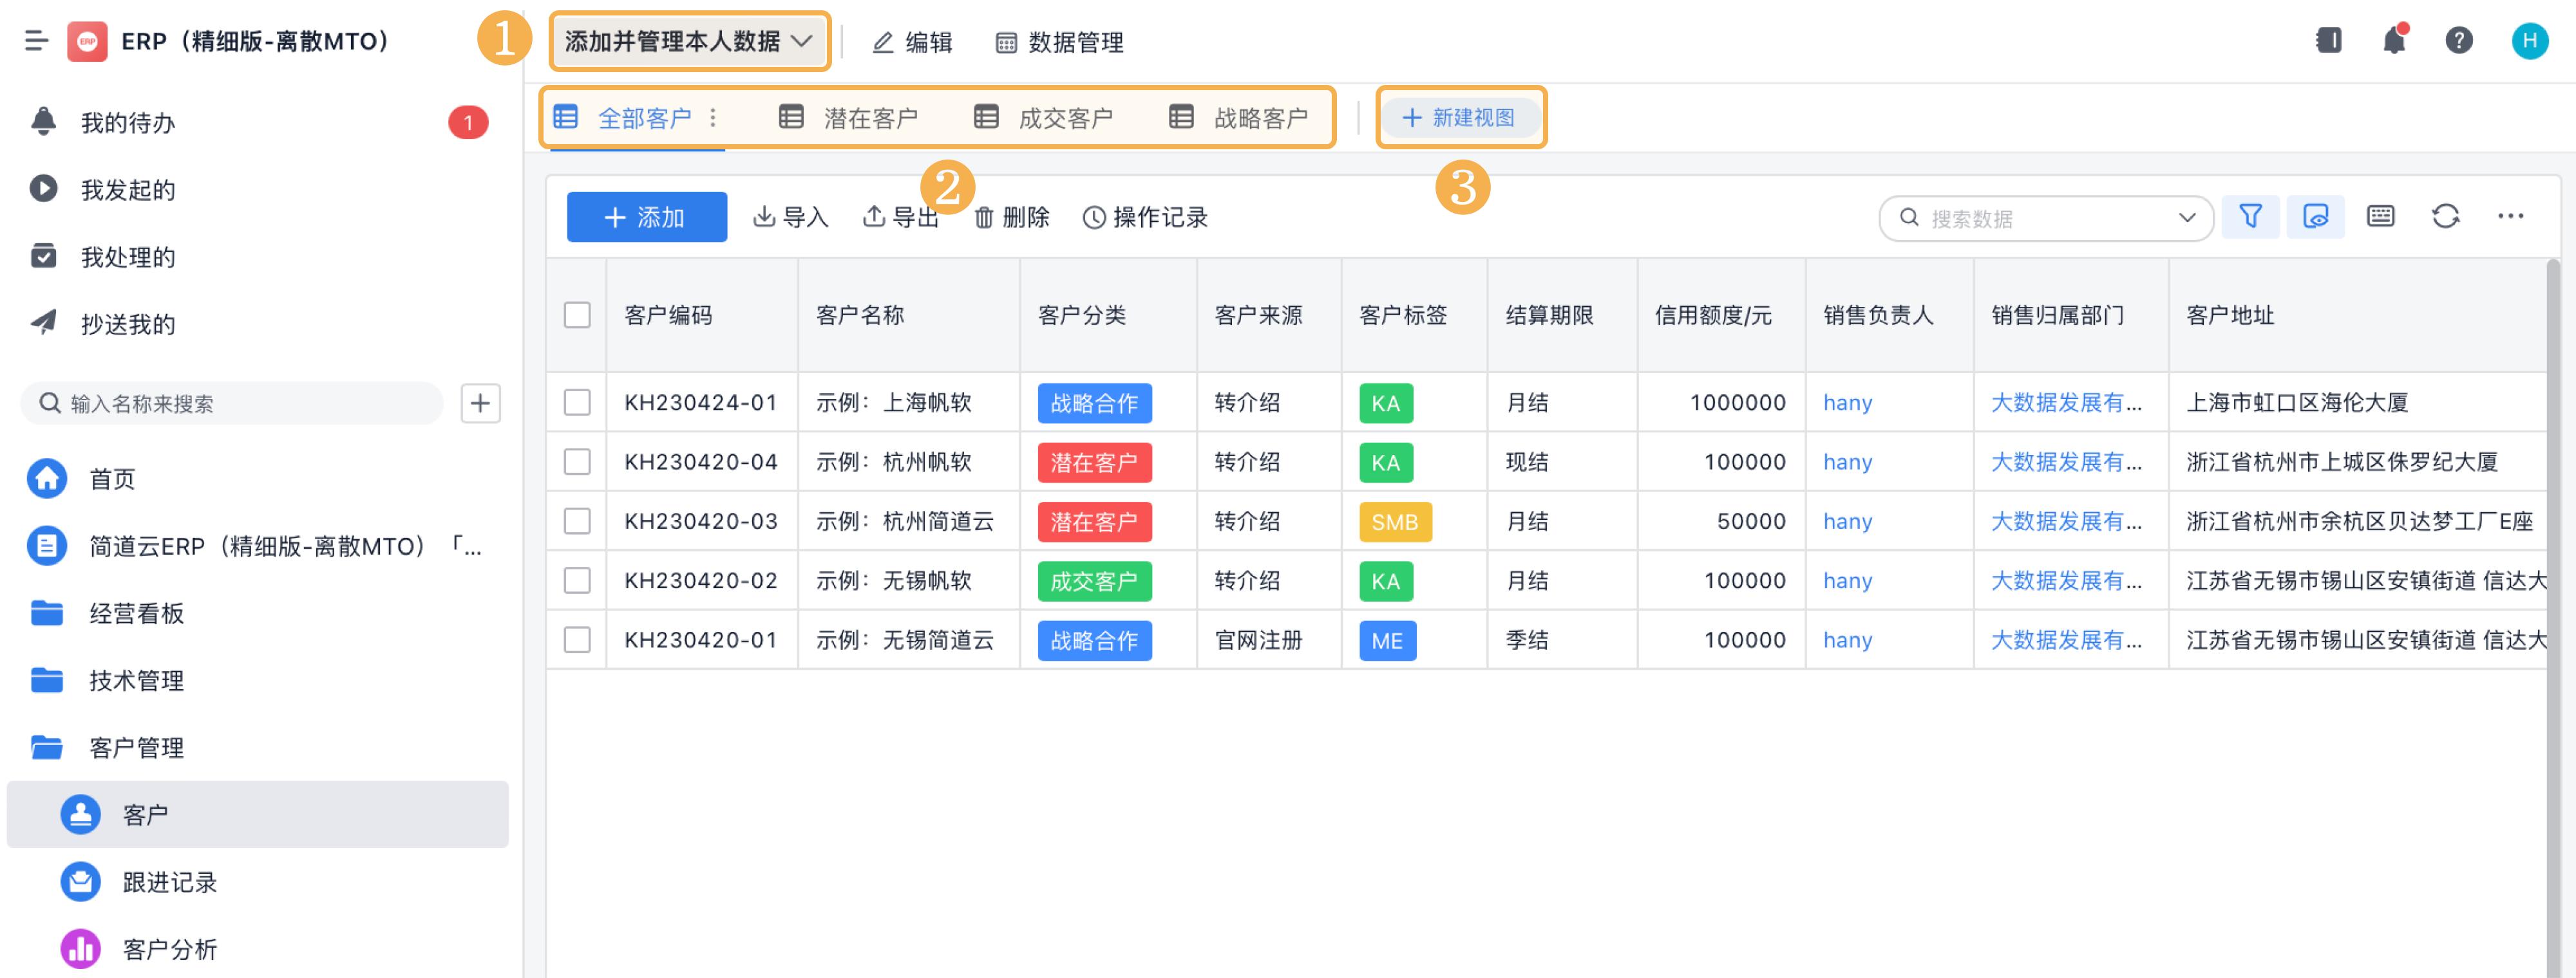Check the checkbox for row KH230424-01
The width and height of the screenshot is (2576, 978).
coord(577,403)
